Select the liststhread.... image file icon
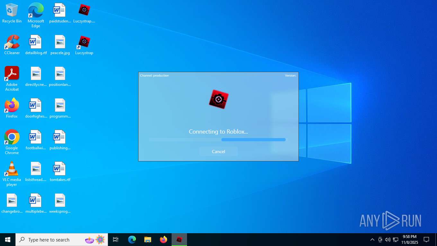This screenshot has height=246, width=437. coord(36,172)
